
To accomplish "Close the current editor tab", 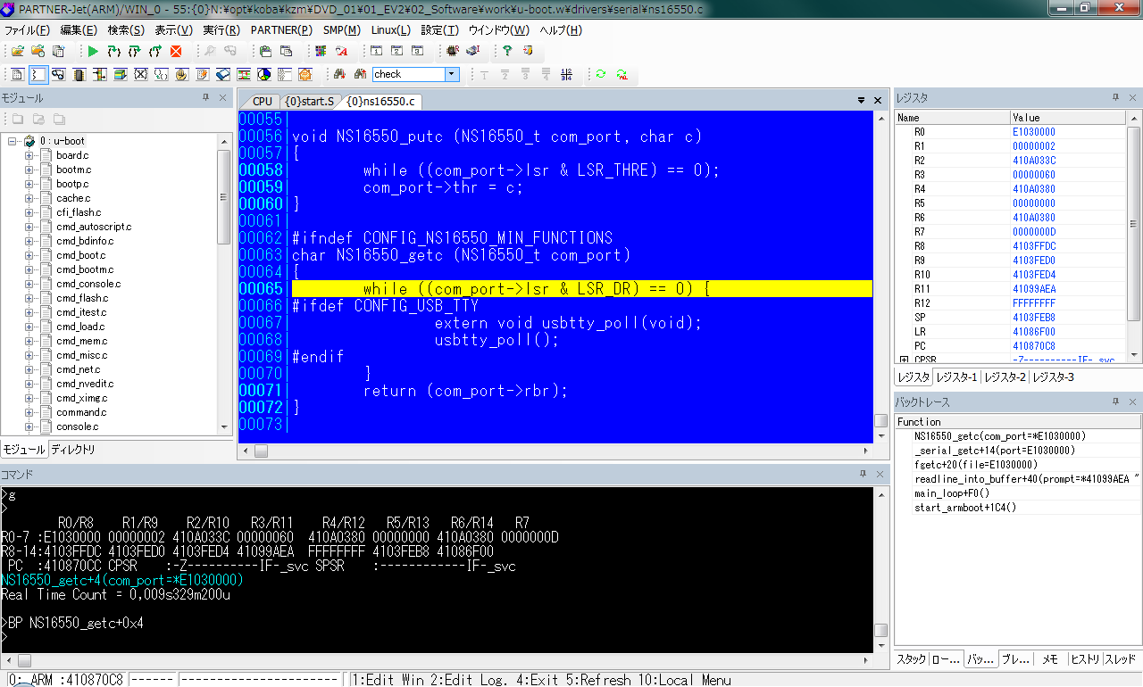I will pyautogui.click(x=879, y=101).
